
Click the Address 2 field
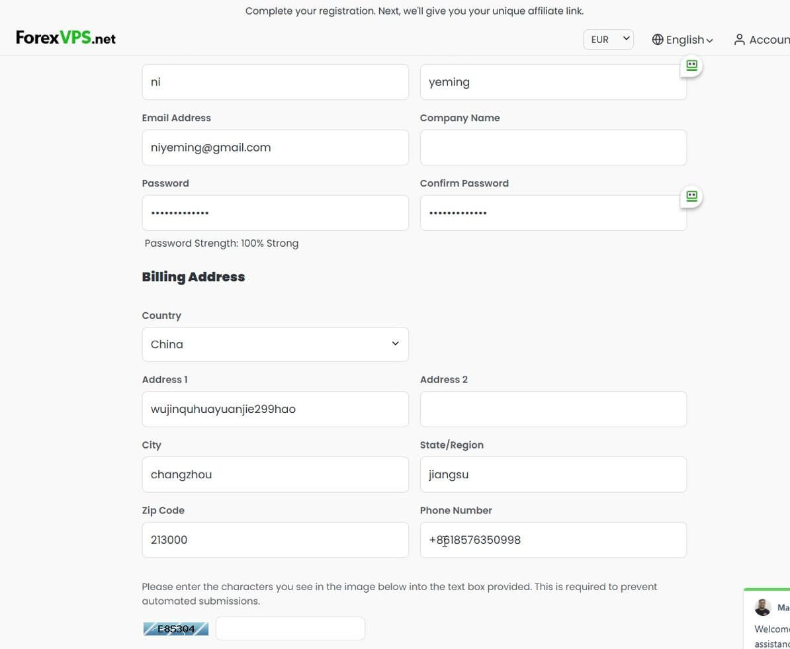553,409
